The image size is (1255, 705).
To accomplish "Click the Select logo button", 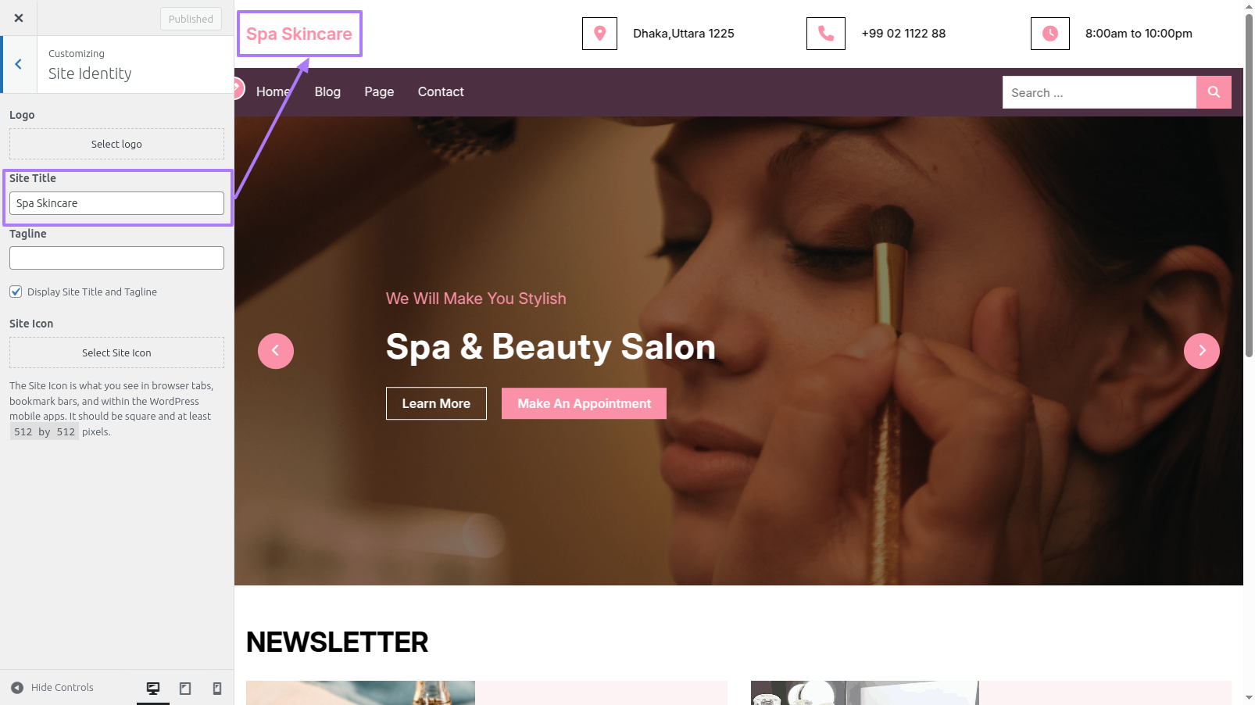I will (x=116, y=144).
